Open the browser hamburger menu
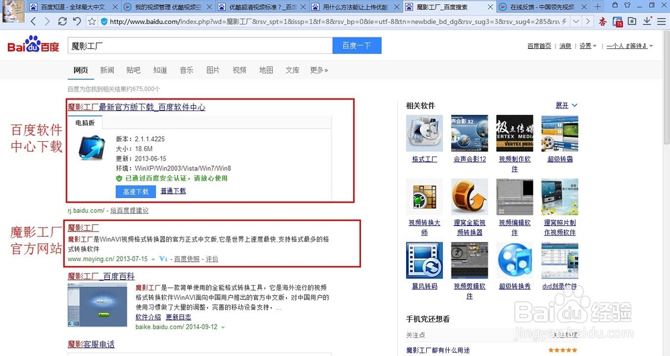The image size is (670, 356). pyautogui.click(x=661, y=21)
